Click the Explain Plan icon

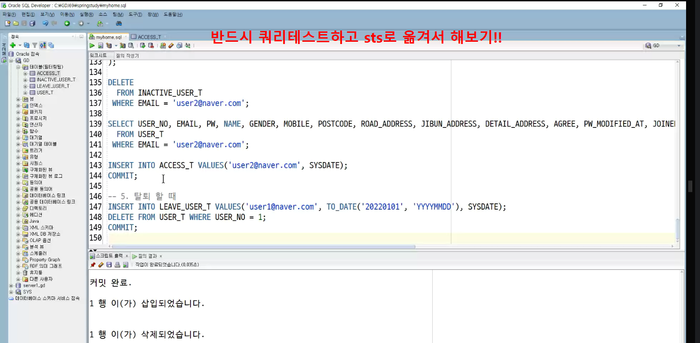tap(109, 45)
